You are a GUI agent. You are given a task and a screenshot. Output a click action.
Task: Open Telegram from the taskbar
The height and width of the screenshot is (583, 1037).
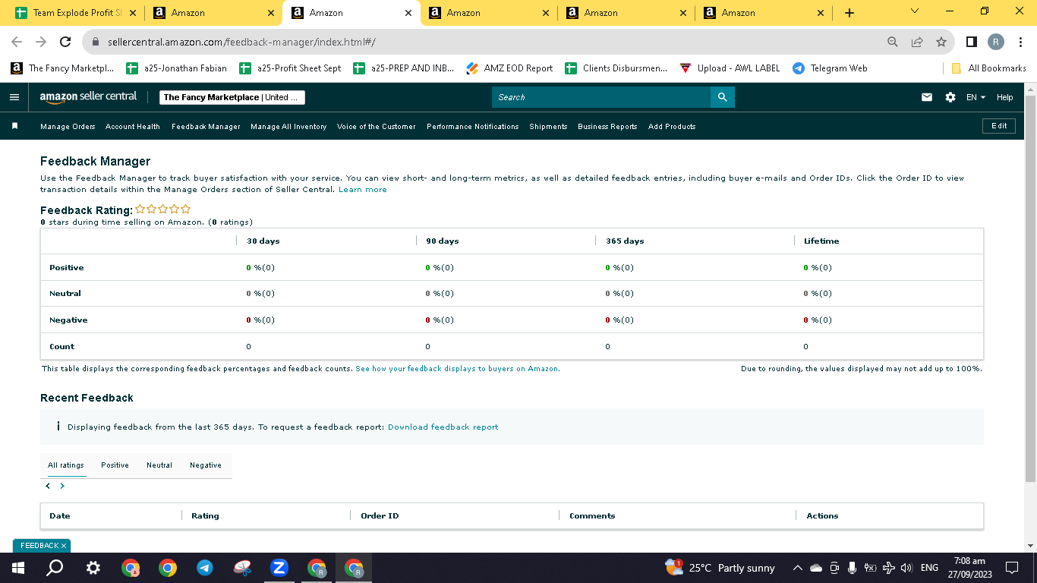[x=204, y=568]
